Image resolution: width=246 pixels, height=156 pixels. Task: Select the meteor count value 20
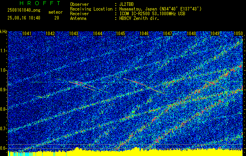tap(57, 18)
